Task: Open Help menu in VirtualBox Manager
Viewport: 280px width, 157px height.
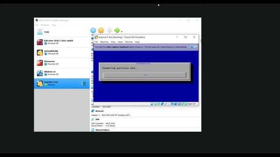Action: (53, 25)
